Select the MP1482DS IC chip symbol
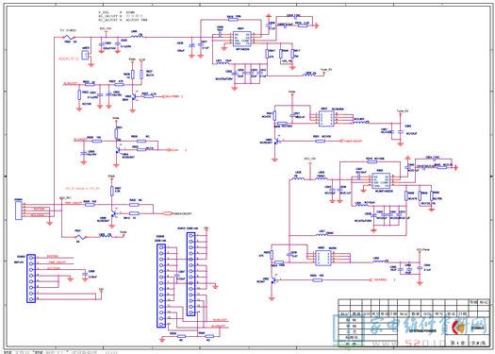 tap(241, 40)
